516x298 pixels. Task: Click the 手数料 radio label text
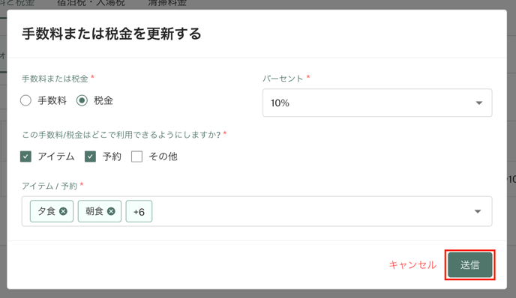pos(52,100)
